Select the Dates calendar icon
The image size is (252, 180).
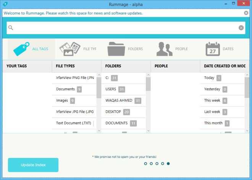point(213,49)
